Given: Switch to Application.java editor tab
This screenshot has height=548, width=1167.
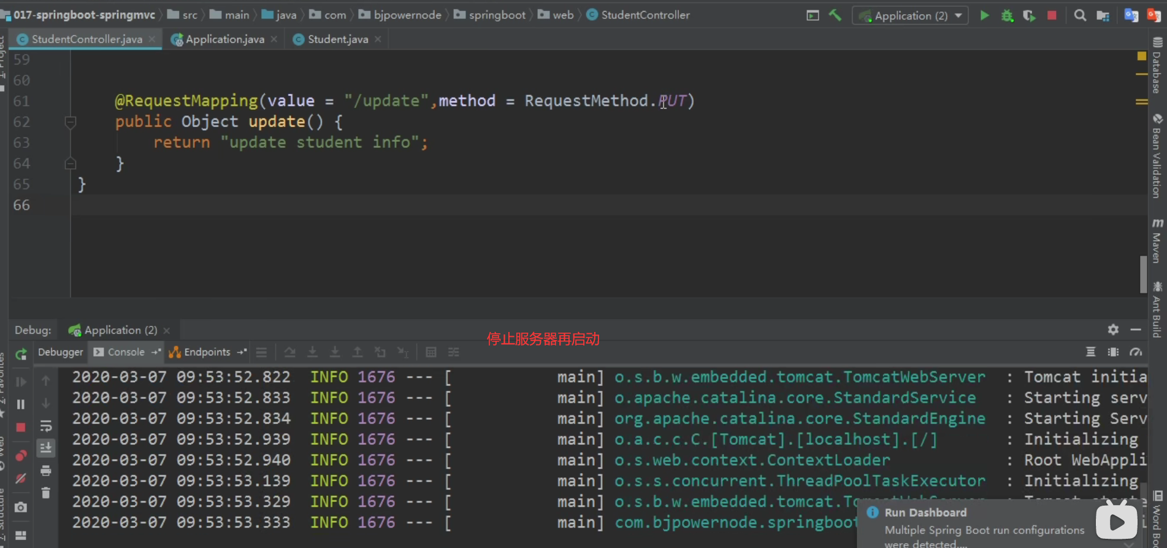Looking at the screenshot, I should click(x=224, y=39).
